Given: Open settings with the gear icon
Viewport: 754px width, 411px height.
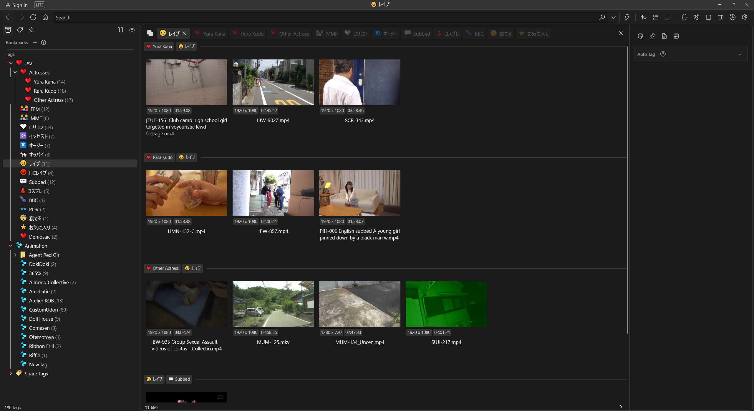Looking at the screenshot, I should click(745, 17).
